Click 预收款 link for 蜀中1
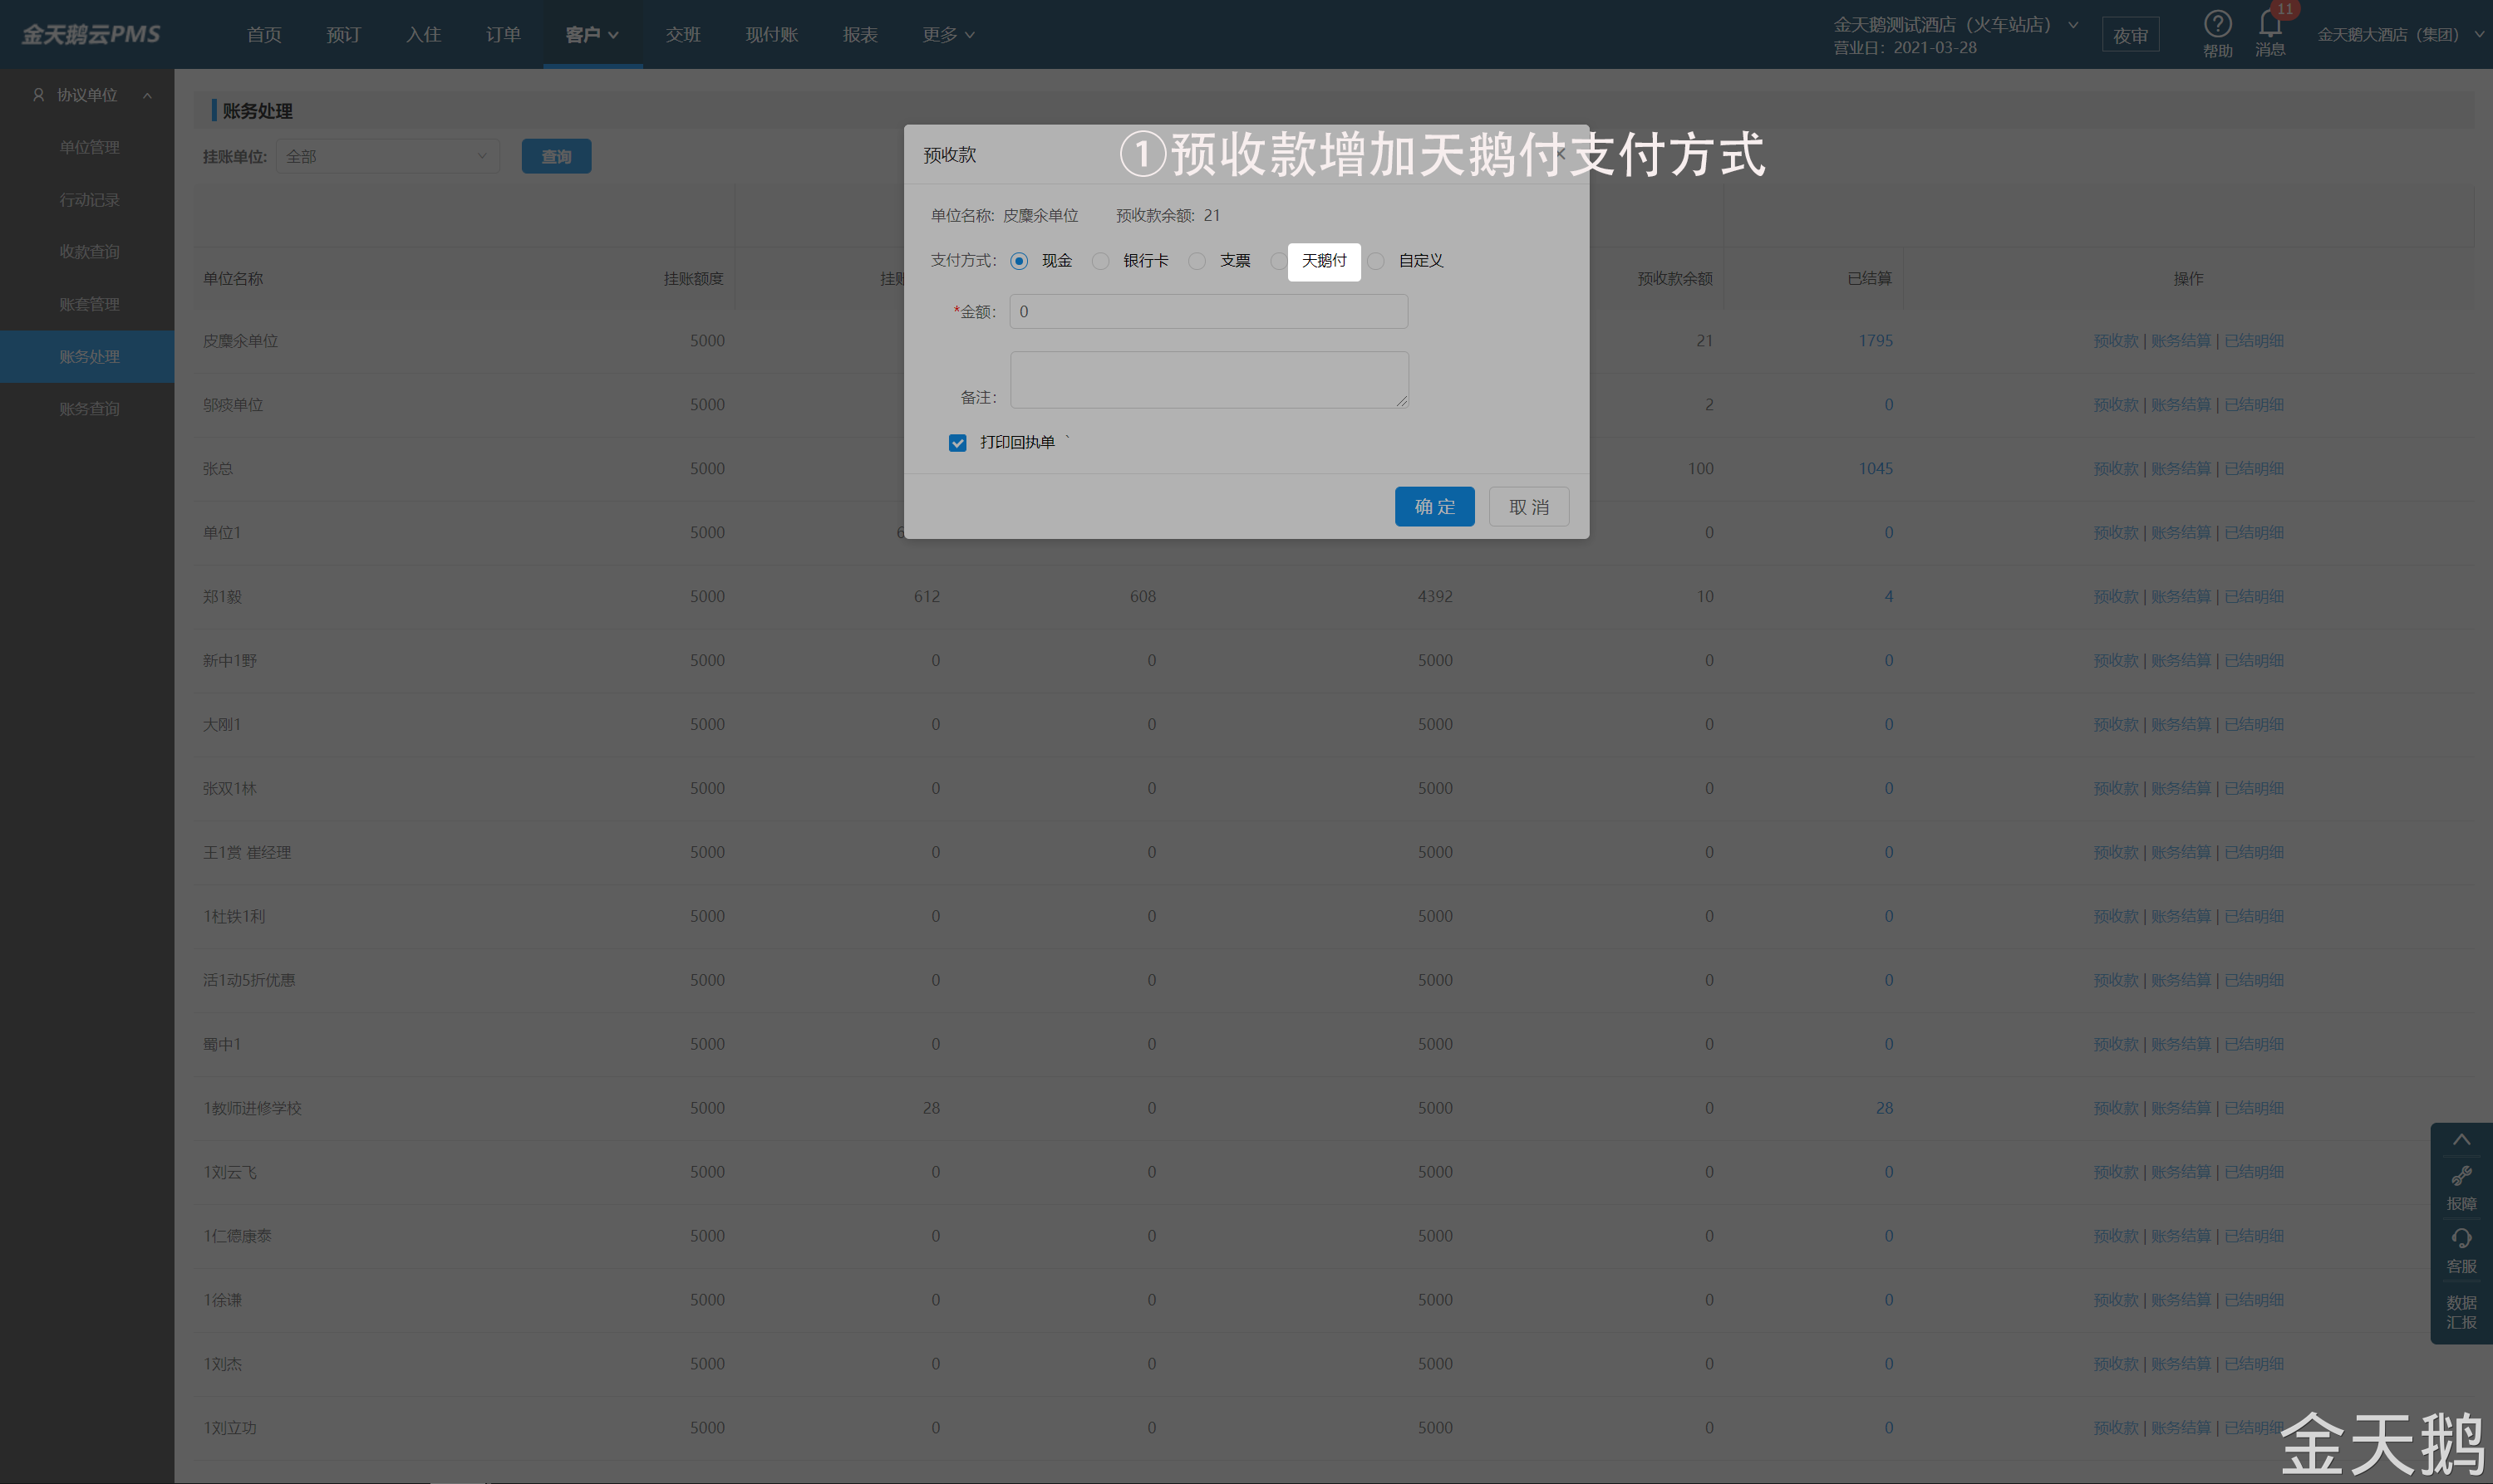Viewport: 2493px width, 1484px height. [x=2116, y=1044]
